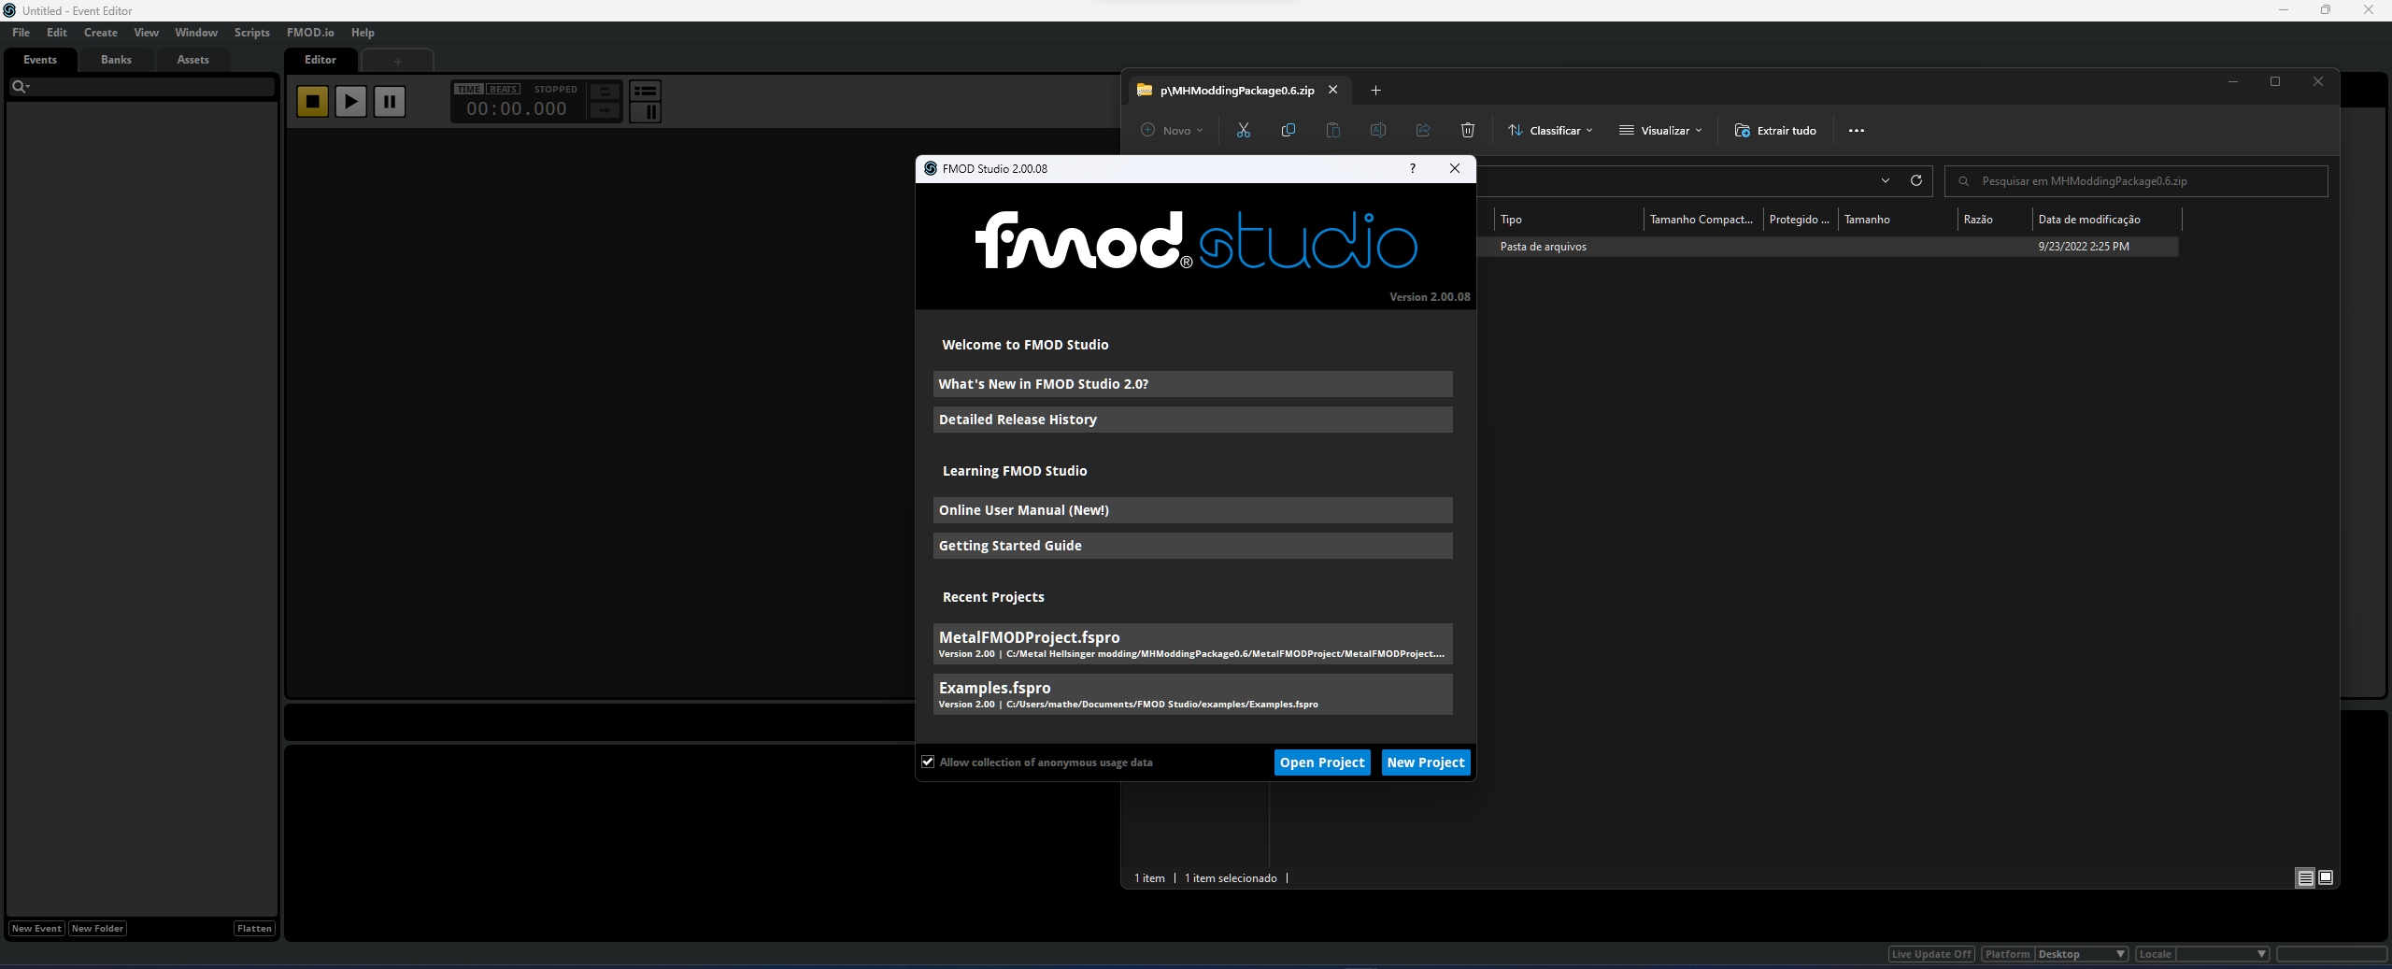Open recent project Examples.fspro
Screen dimensions: 2392x969
[1193, 694]
